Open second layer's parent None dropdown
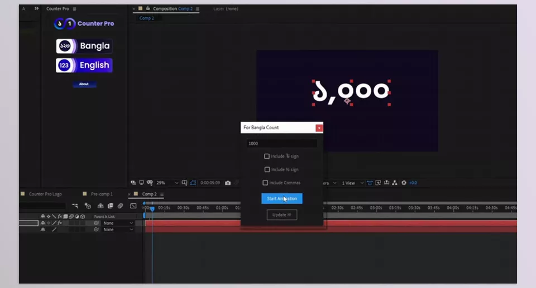Screen dimensions: 536x288 [118, 230]
